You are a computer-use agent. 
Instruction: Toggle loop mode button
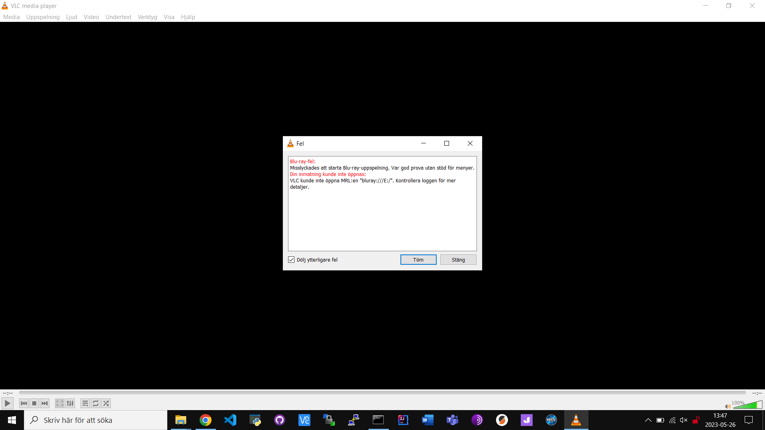point(96,403)
